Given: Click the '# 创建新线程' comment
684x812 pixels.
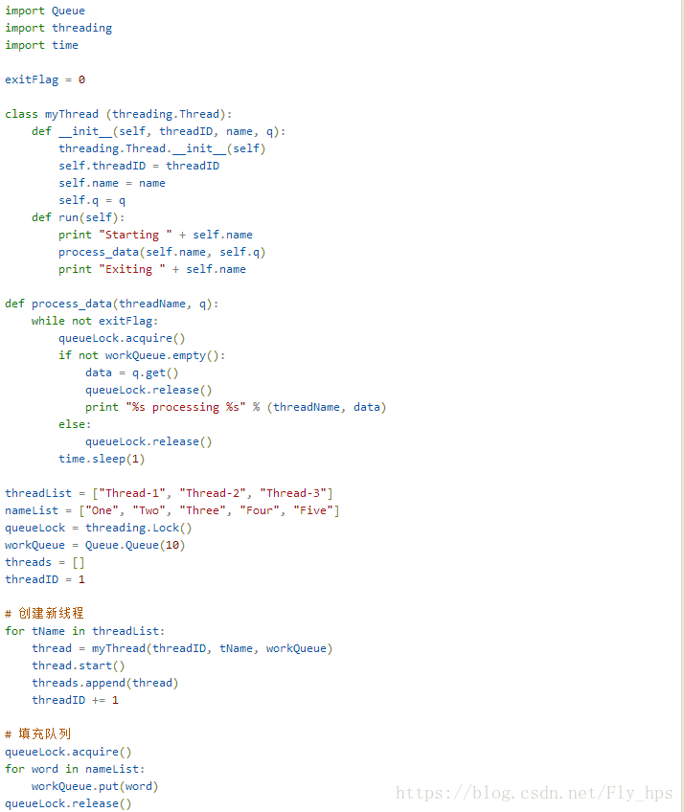Looking at the screenshot, I should [x=44, y=614].
